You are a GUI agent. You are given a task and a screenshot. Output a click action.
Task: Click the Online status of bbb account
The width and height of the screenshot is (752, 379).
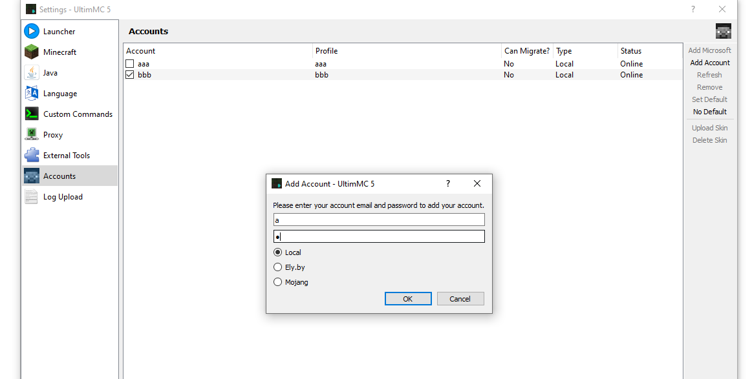[x=632, y=75]
